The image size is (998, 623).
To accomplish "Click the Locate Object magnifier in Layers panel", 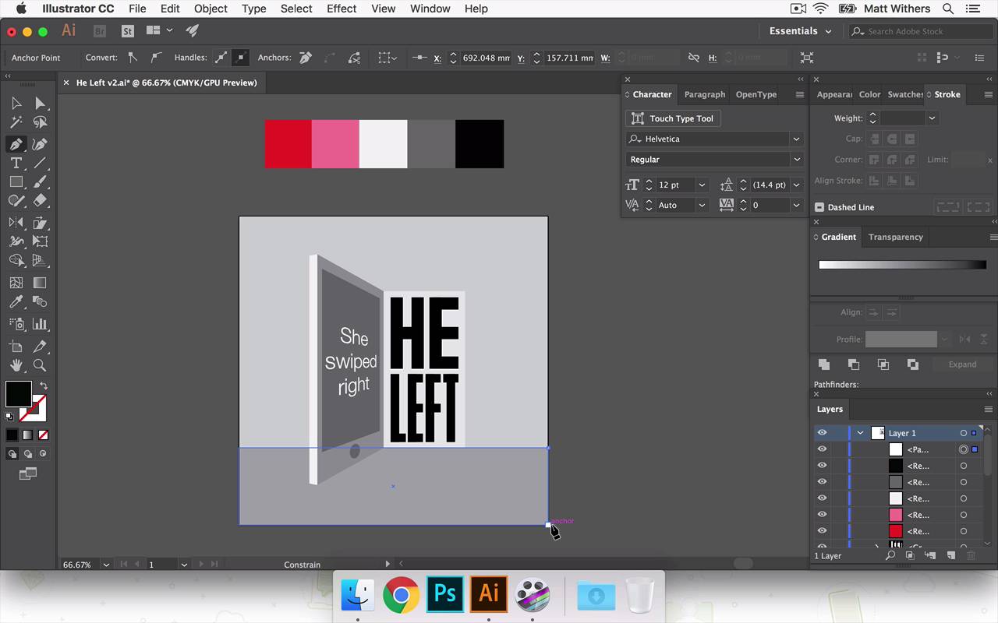I will click(890, 556).
